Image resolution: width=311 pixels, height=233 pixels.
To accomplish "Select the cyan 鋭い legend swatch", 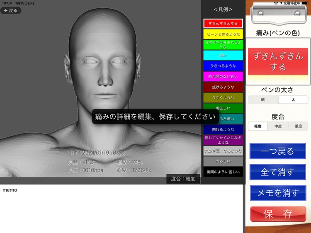I will (223, 55).
